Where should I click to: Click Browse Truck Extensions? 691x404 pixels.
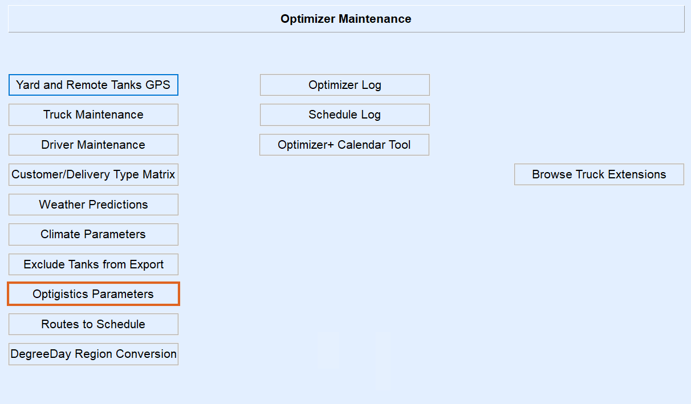pos(599,174)
